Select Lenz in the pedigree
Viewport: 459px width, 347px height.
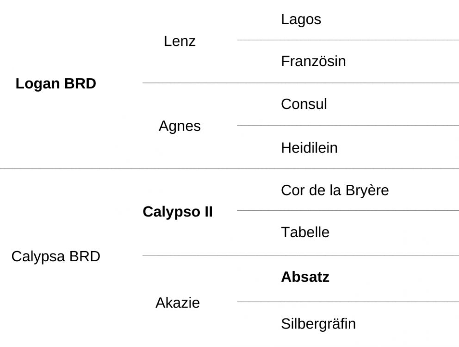point(180,41)
